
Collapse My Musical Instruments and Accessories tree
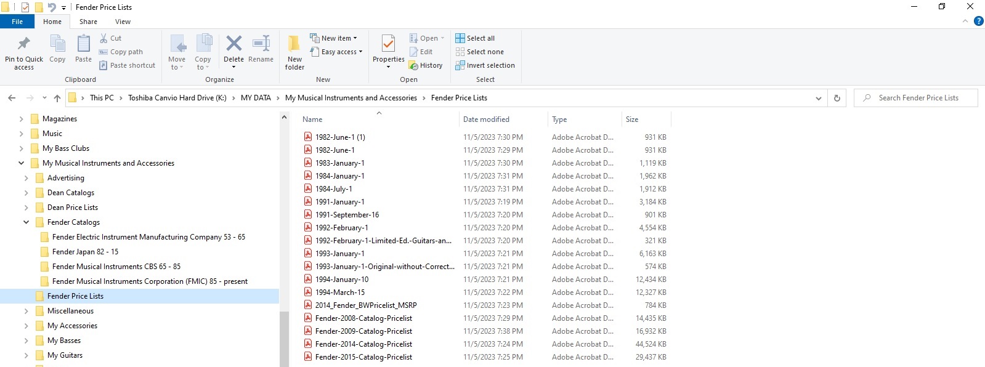(x=21, y=163)
